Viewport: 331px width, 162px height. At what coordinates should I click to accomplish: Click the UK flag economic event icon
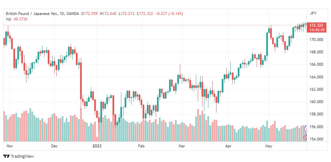(x=305, y=138)
